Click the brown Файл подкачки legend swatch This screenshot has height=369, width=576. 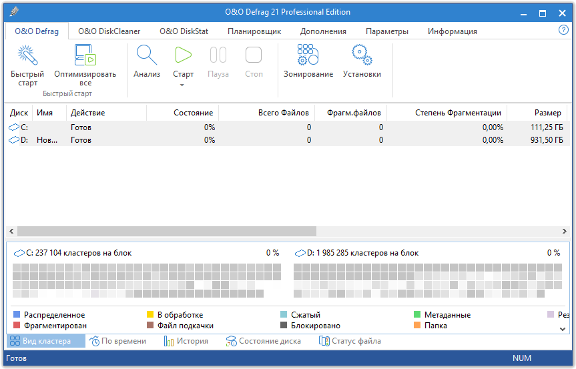[x=150, y=325]
